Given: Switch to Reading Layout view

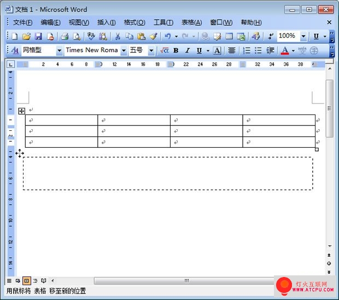Looking at the screenshot, I should click(x=44, y=281).
